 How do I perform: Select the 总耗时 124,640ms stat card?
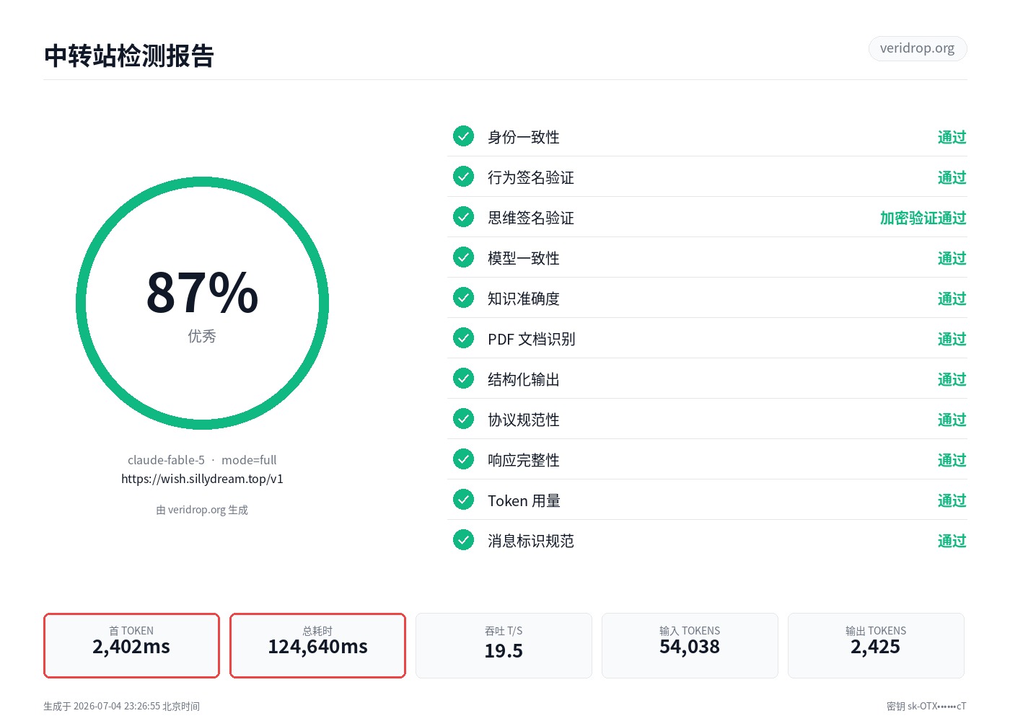click(x=317, y=645)
